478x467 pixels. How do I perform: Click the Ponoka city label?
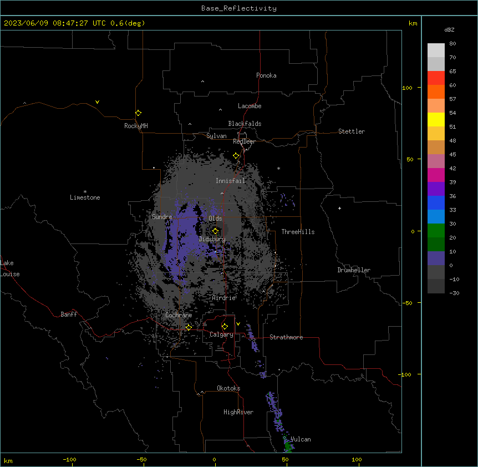coord(266,75)
